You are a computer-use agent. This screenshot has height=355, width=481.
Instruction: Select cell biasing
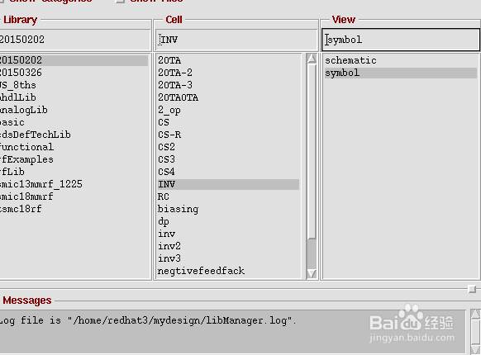click(x=179, y=209)
